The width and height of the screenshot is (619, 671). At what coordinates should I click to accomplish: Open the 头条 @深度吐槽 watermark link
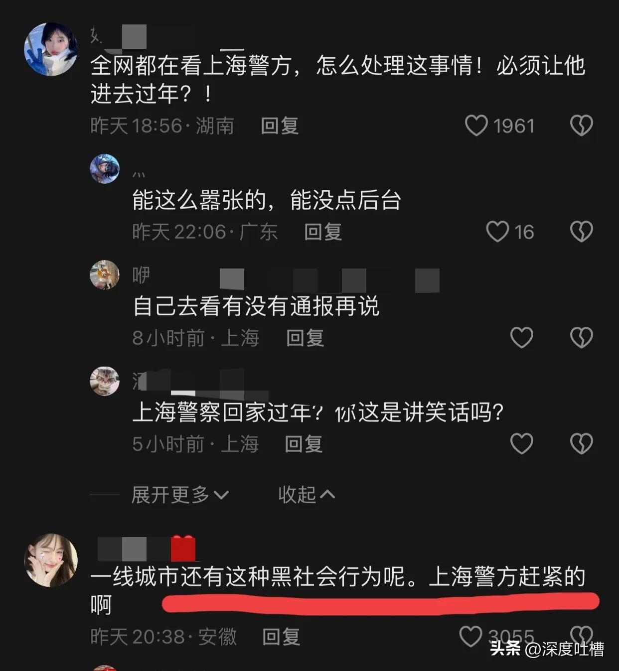(x=547, y=649)
